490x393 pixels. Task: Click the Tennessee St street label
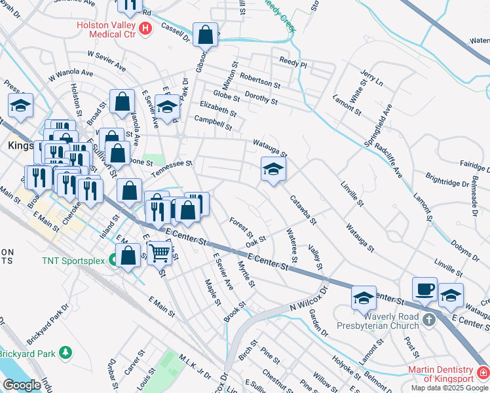click(x=172, y=169)
